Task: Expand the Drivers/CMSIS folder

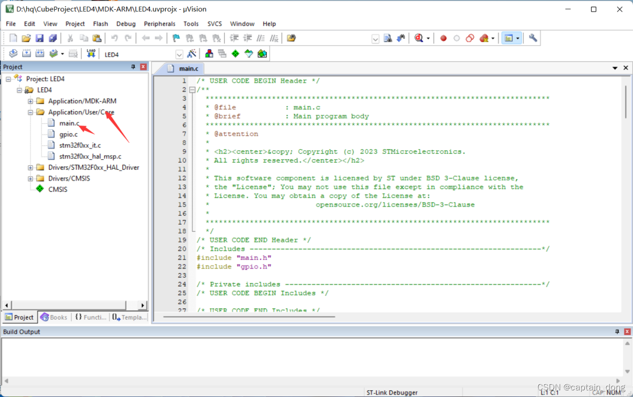Action: (x=30, y=179)
